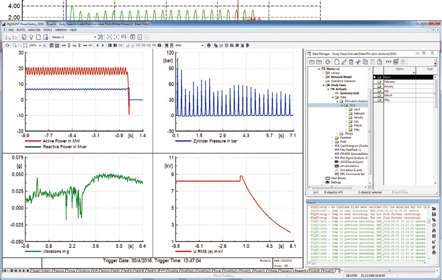The image size is (442, 280).
Task: Switch to the Vibrations tab
Action: (x=84, y=271)
